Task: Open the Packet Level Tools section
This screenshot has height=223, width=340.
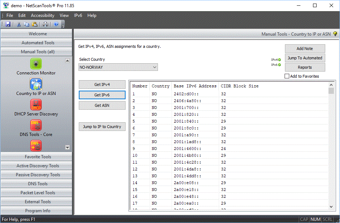Action: 36,193
